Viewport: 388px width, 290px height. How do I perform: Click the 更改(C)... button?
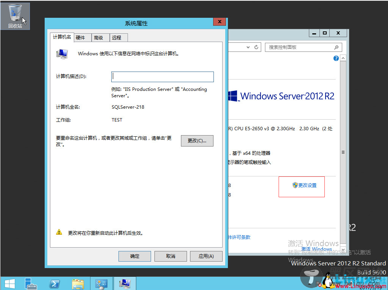(x=197, y=141)
